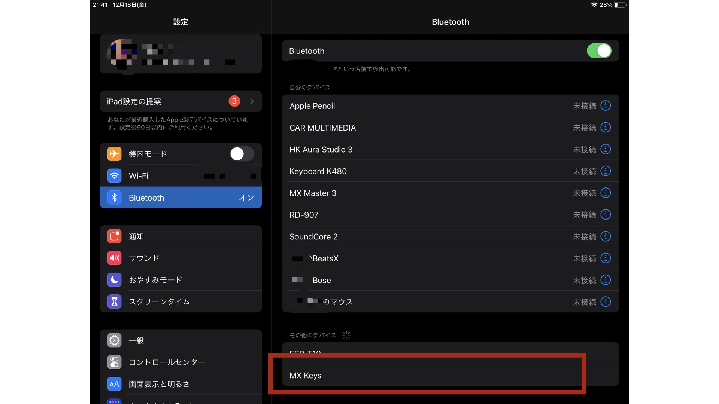Open info for のマウス device
This screenshot has height=404, width=719.
click(x=606, y=302)
